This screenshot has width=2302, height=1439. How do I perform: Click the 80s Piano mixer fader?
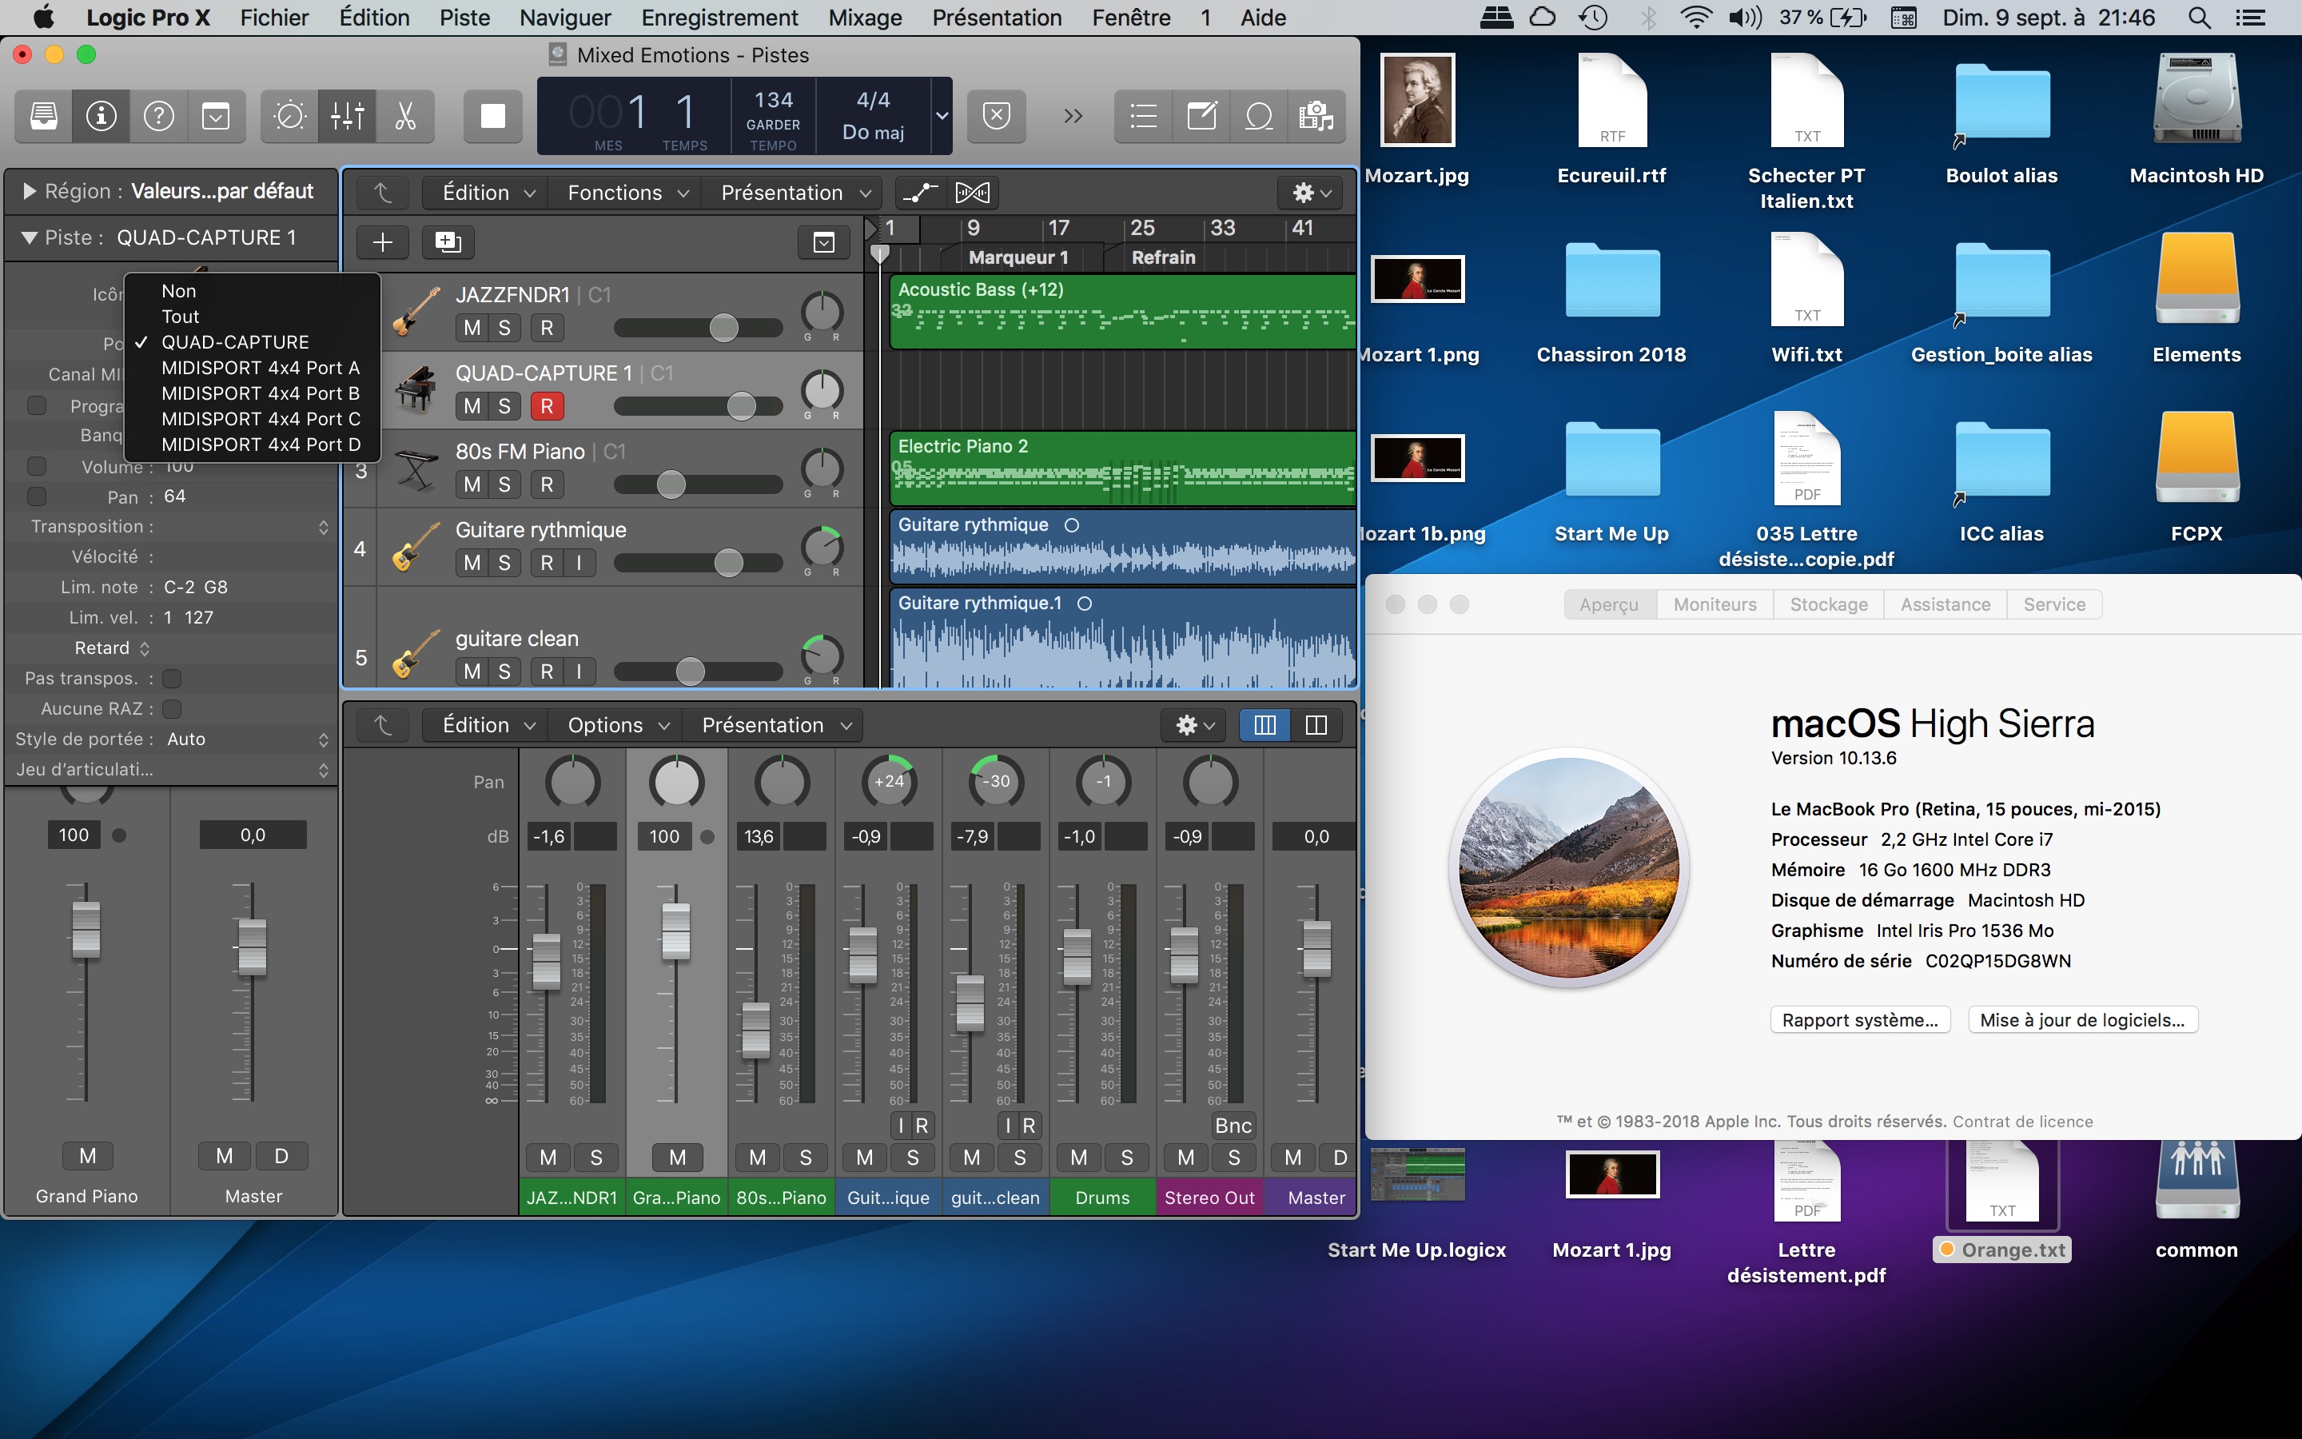tap(755, 1030)
